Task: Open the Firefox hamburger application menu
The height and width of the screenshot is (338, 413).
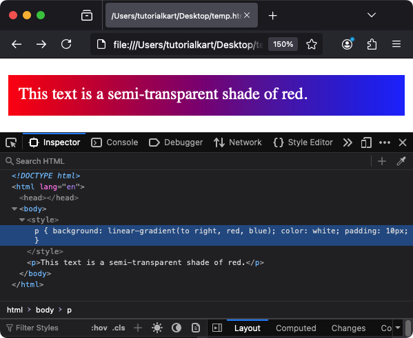Action: pyautogui.click(x=396, y=44)
